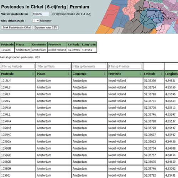This screenshot has height=178, width=178.
Task: Click latitude value 52.35724
Action: pyautogui.click(x=150, y=88)
